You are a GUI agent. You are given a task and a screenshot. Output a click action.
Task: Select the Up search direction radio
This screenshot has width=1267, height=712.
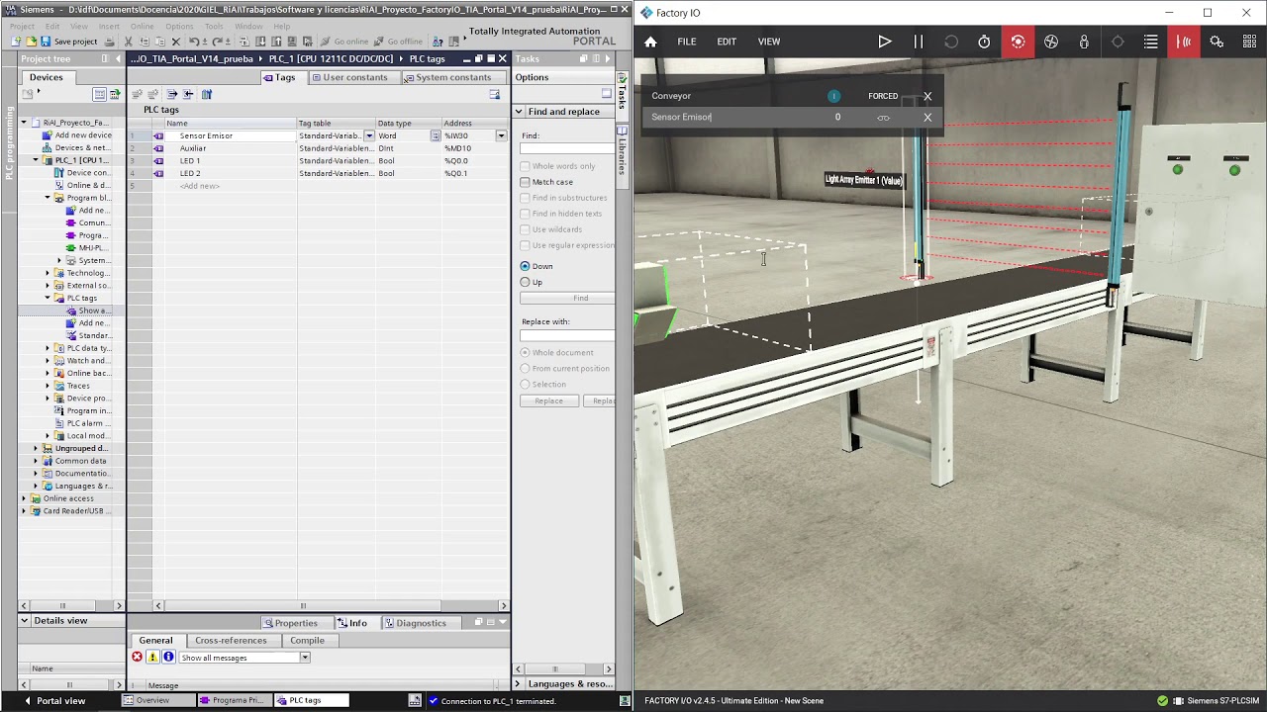526,282
